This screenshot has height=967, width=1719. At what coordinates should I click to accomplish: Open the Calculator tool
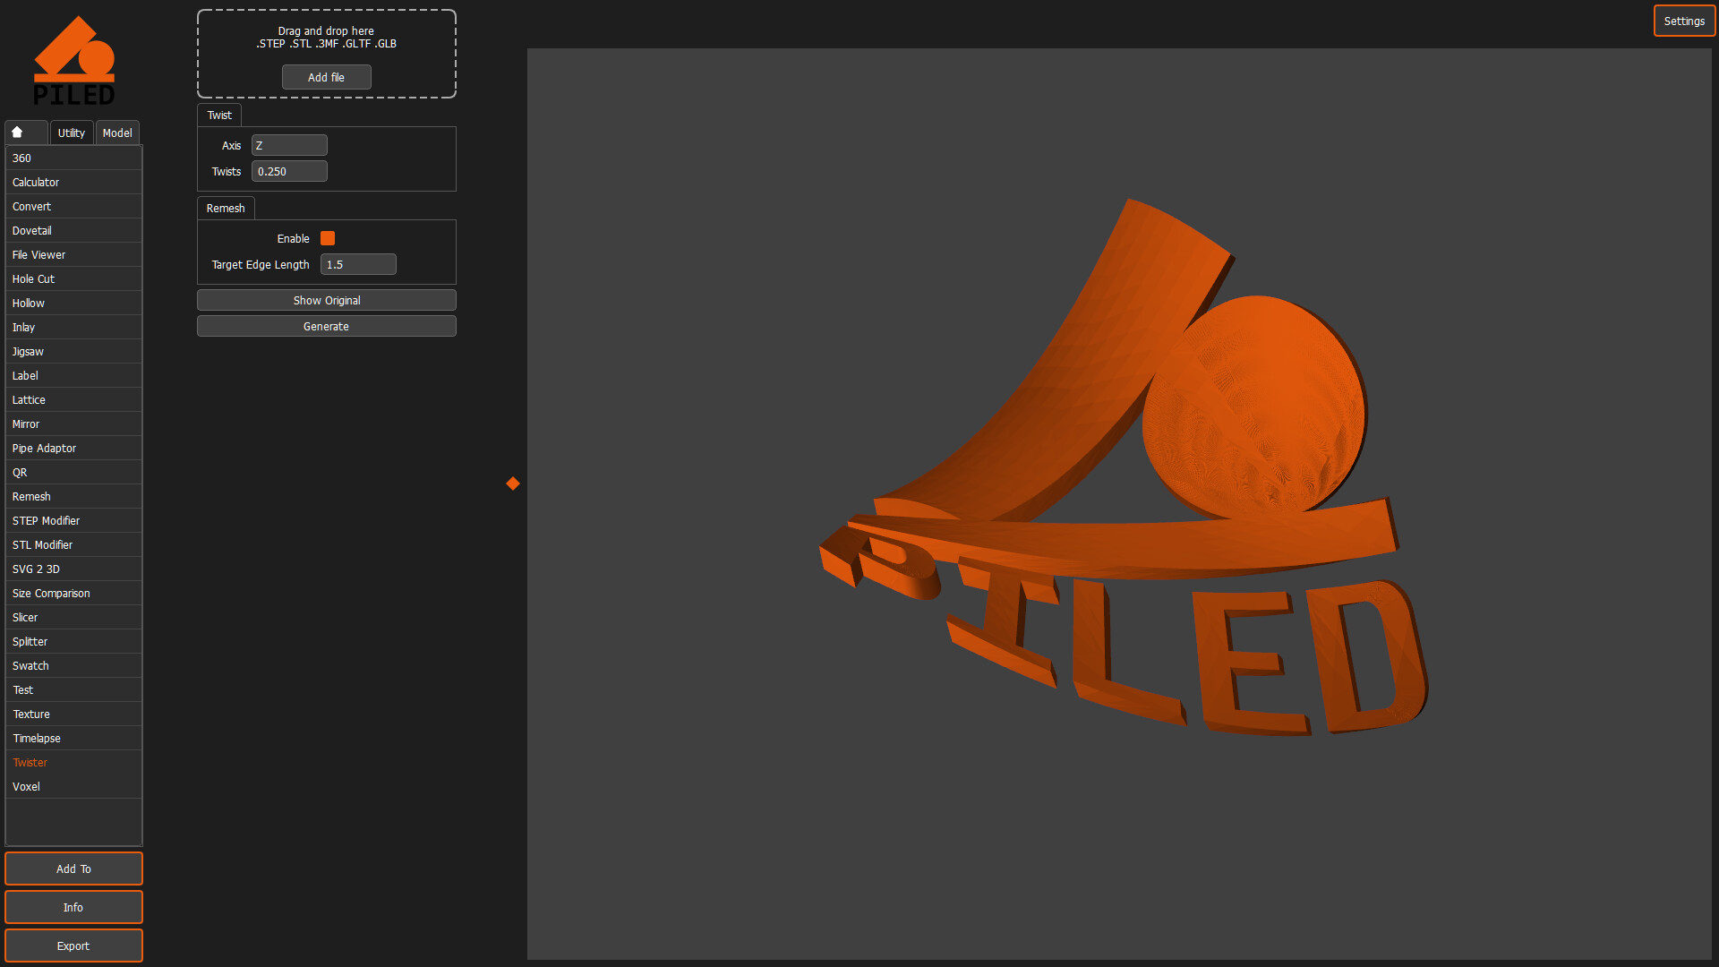pyautogui.click(x=73, y=182)
